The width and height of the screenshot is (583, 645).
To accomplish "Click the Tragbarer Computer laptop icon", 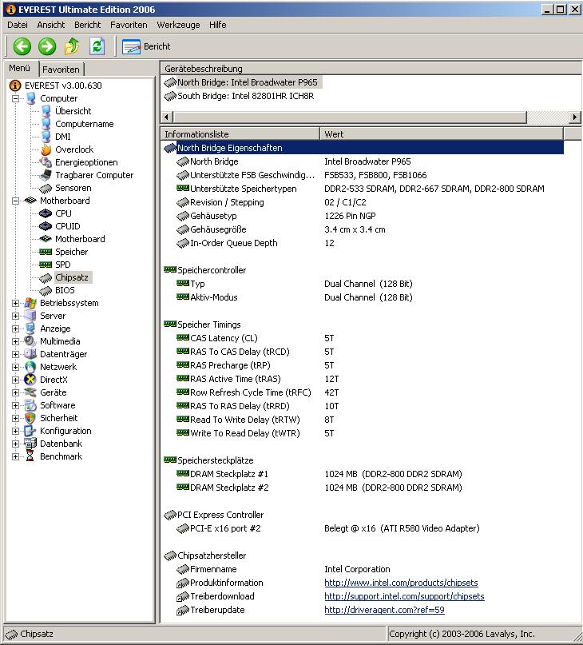I will tap(46, 175).
